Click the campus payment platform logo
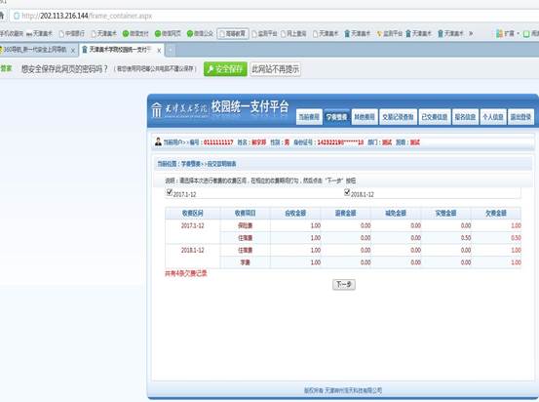 (179, 110)
